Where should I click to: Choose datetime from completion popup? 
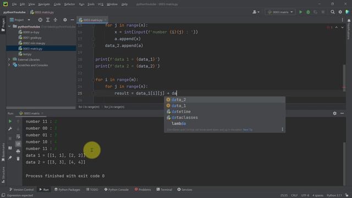(x=224, y=112)
